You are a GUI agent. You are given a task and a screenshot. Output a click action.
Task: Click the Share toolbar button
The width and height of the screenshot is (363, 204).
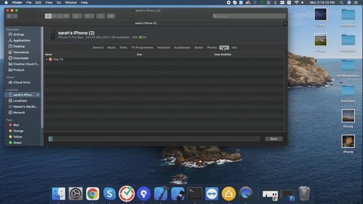tap(100, 16)
